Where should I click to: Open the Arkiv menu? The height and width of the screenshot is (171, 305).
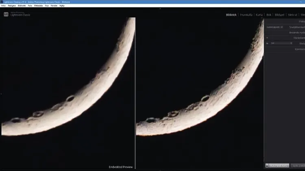[x=4, y=6]
